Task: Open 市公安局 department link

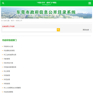Action: pyautogui.click(x=7, y=71)
